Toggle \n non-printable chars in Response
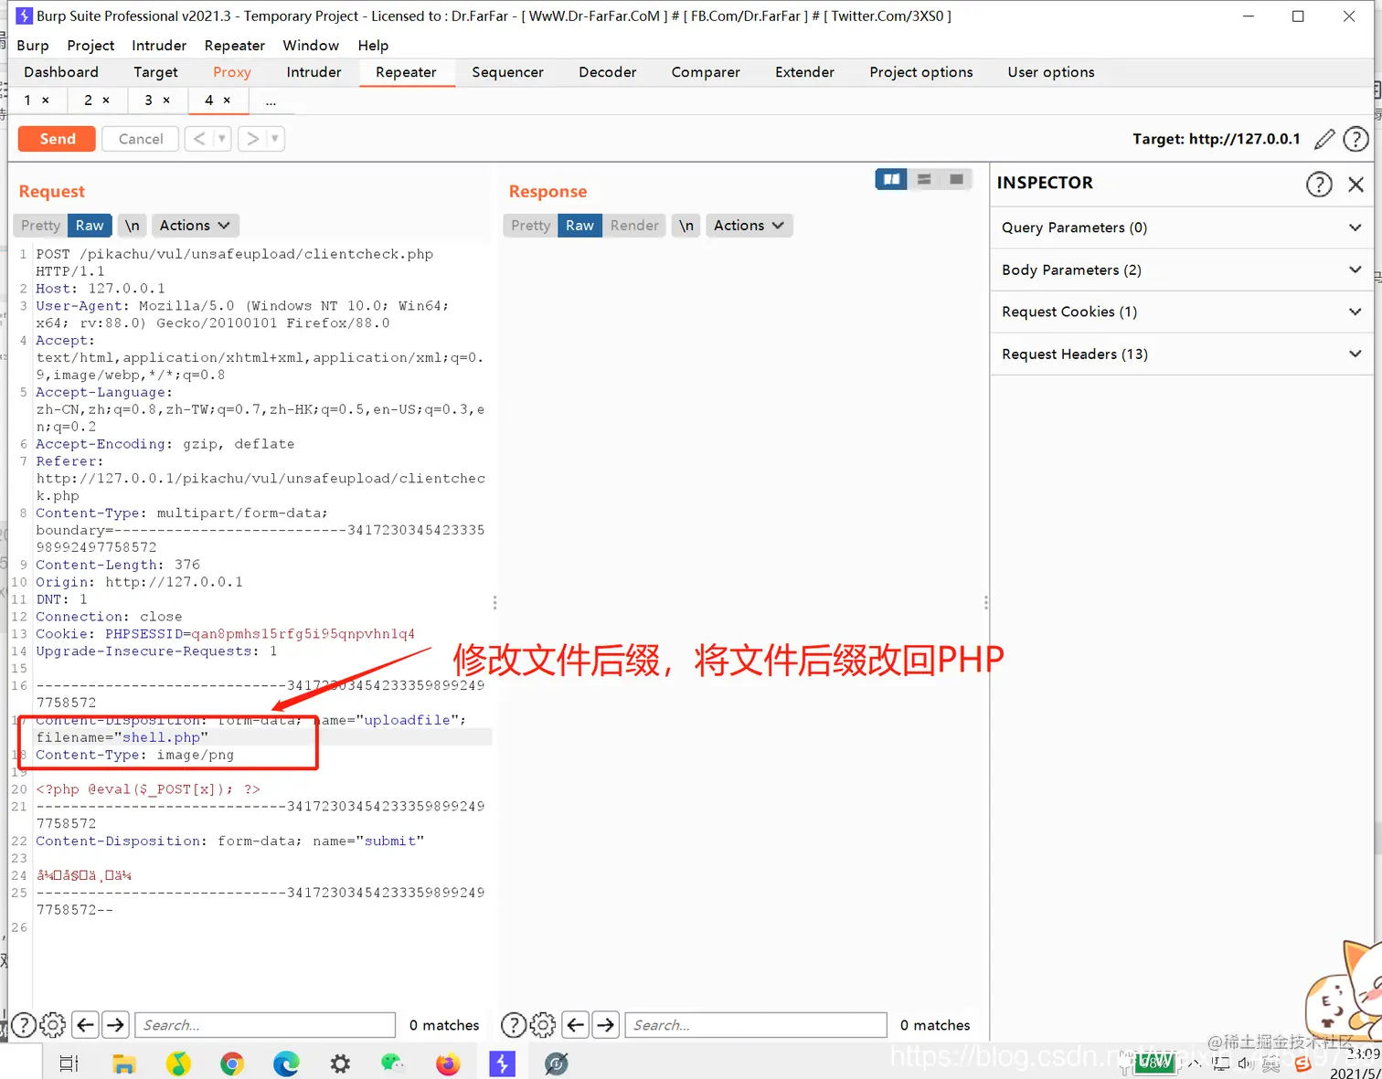This screenshot has width=1382, height=1079. pos(686,226)
